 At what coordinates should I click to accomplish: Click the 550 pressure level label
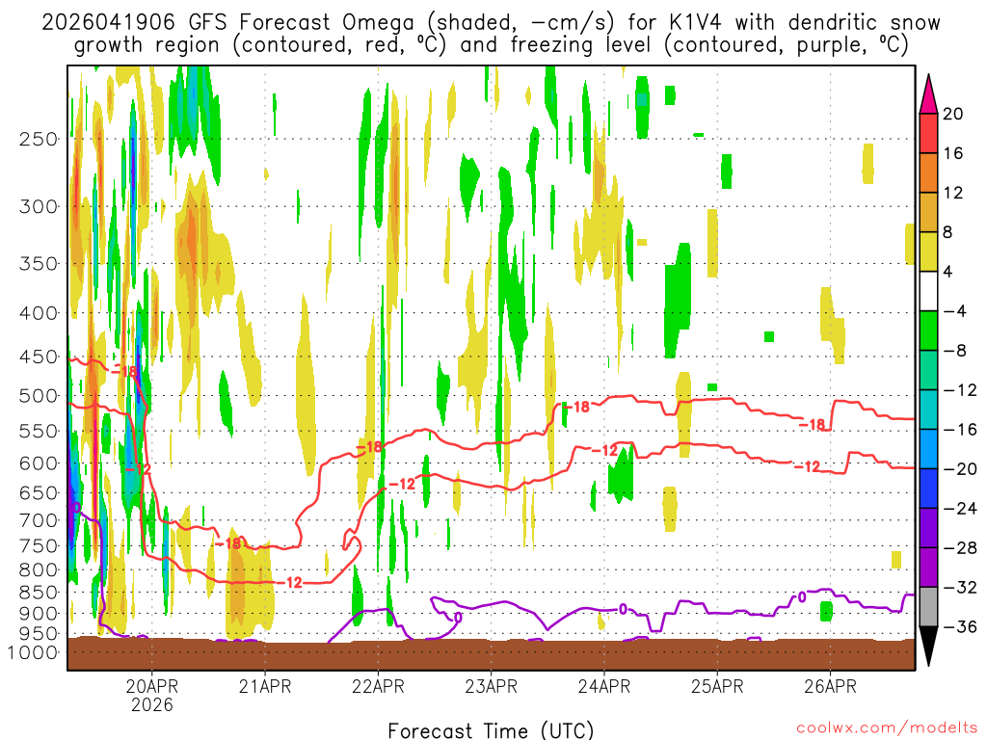tap(39, 431)
